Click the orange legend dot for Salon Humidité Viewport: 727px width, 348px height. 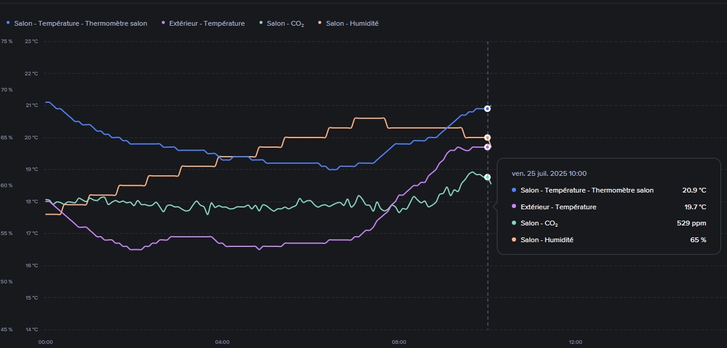pos(320,23)
